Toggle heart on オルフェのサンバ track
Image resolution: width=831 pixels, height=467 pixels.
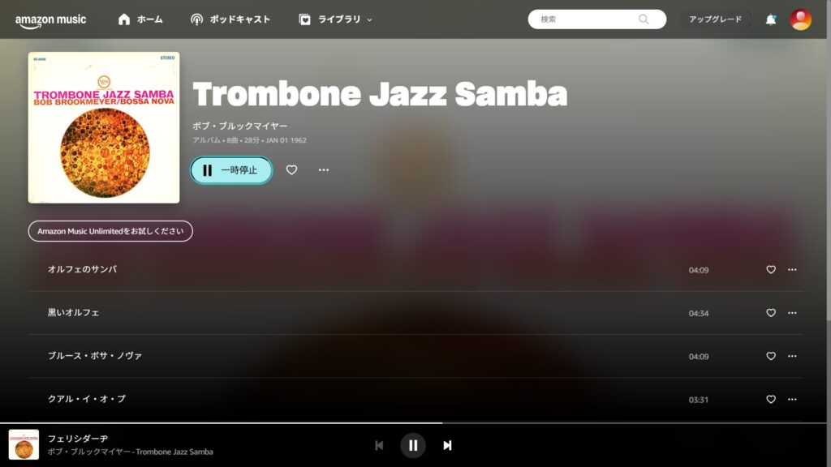pos(771,269)
